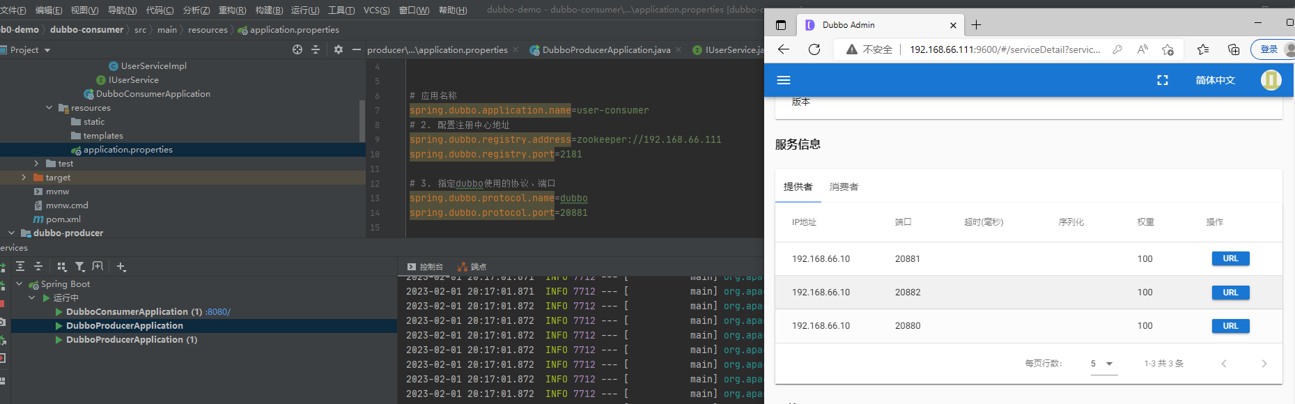Open the 编辑(E) menu

[48, 10]
